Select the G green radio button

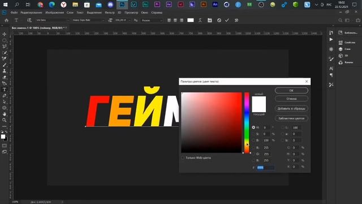tap(253, 154)
